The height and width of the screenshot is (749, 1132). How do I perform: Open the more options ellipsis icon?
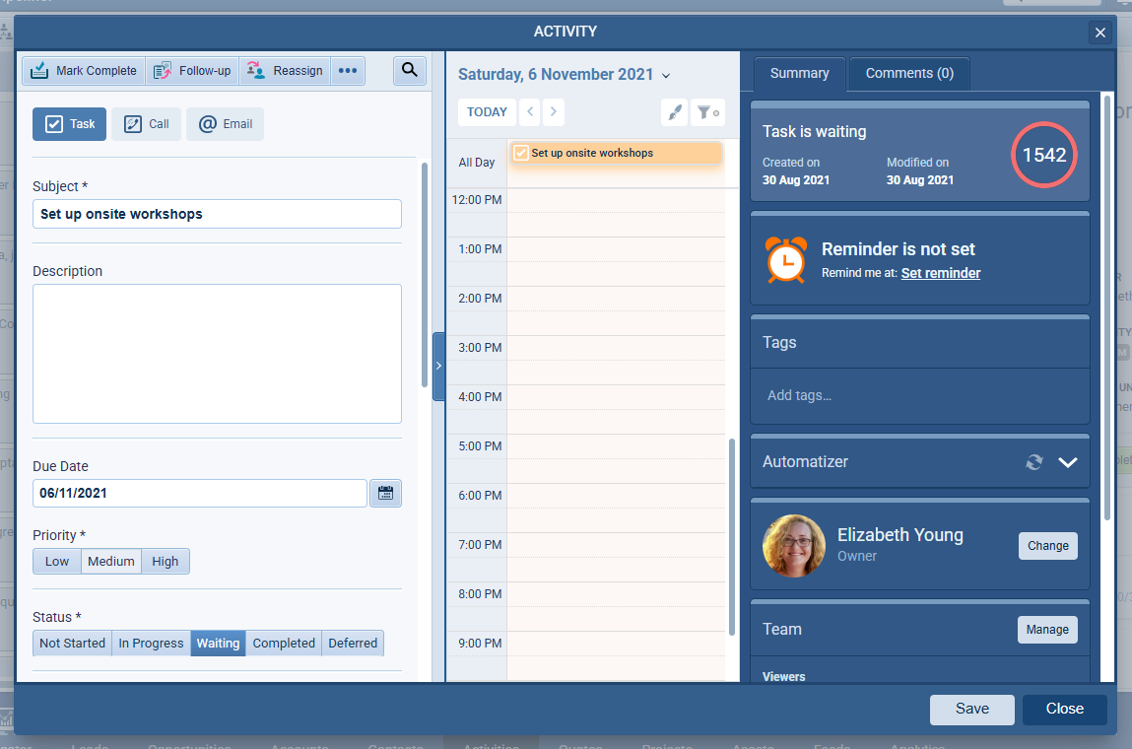pos(348,70)
